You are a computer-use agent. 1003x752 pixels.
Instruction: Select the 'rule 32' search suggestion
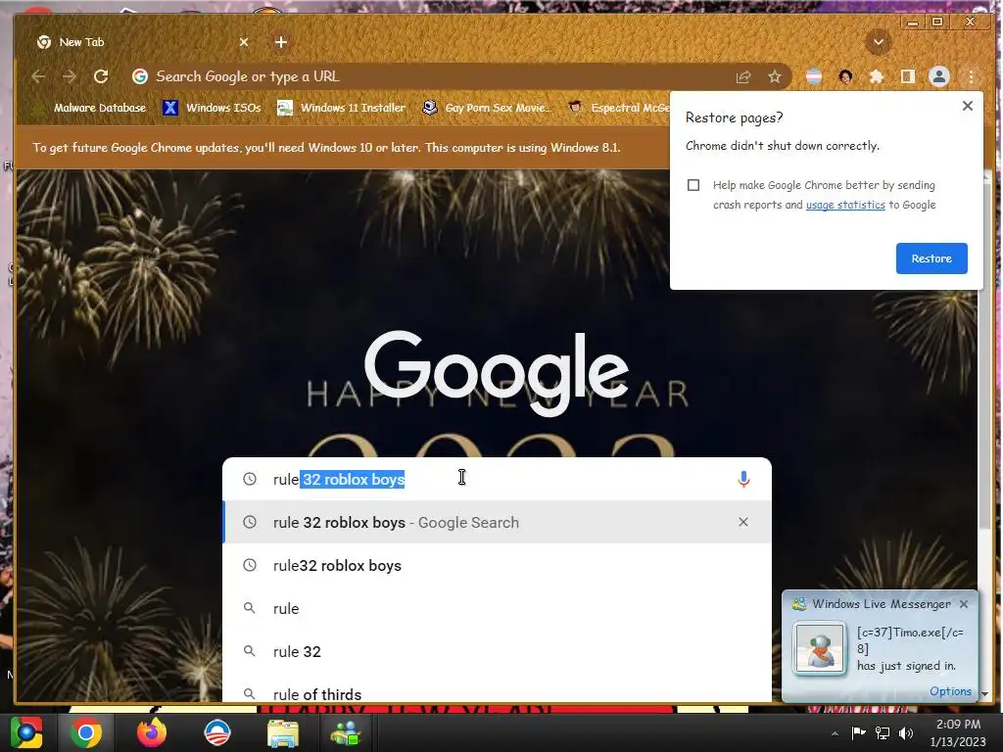coord(497,651)
